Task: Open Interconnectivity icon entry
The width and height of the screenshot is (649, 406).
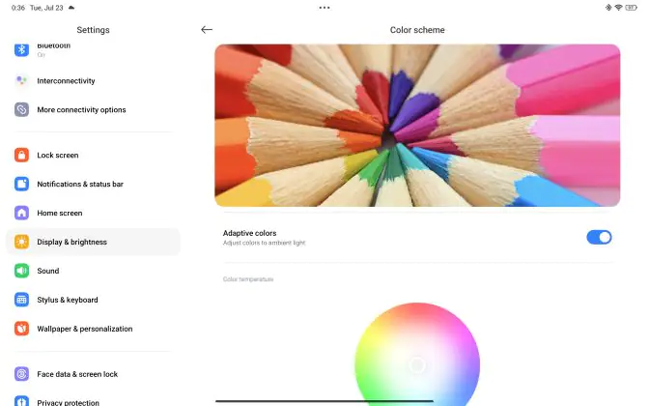Action: click(21, 81)
